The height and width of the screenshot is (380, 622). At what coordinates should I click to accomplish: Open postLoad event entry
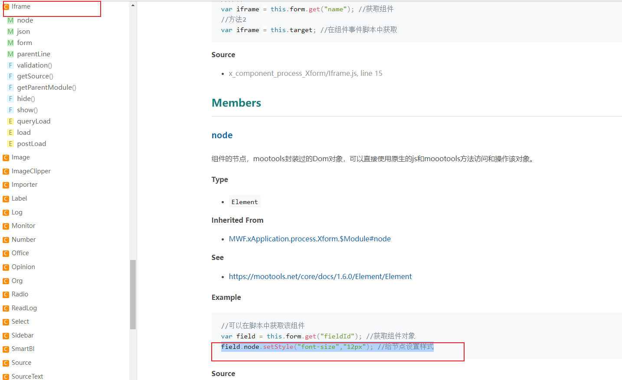32,144
